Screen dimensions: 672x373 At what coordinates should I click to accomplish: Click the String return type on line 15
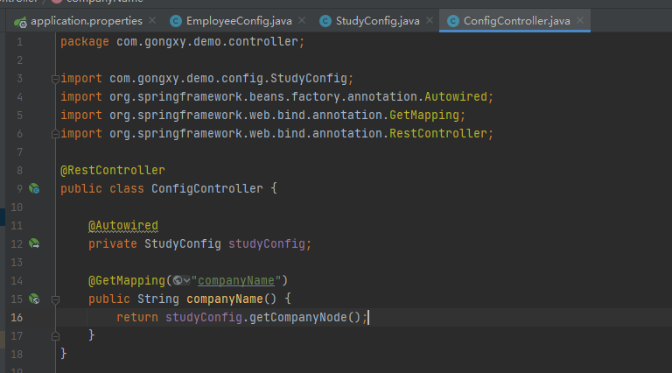[158, 299]
